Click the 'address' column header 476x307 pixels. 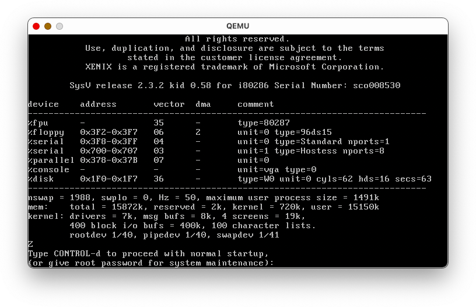98,104
